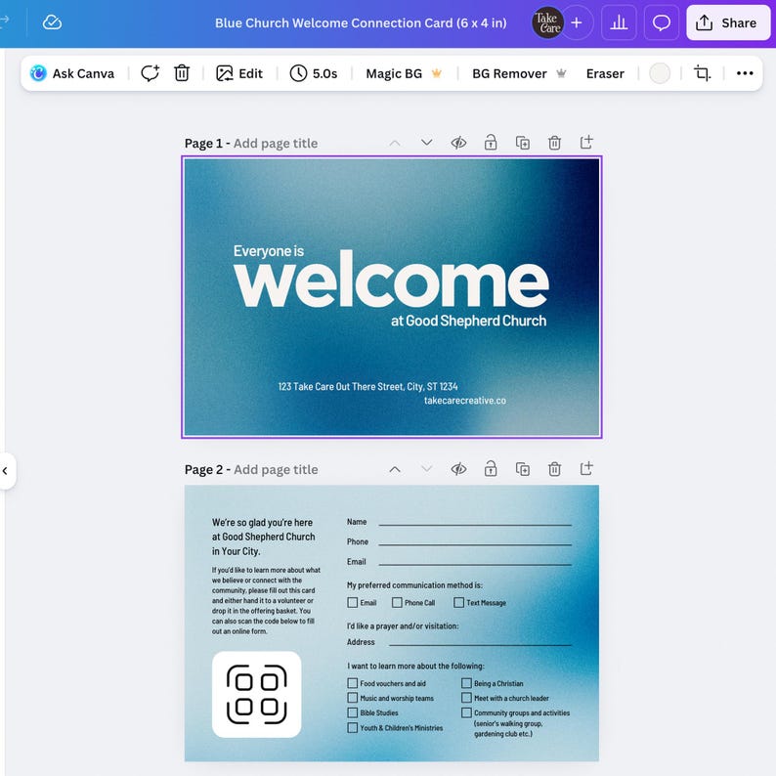Select the Address label on Page 2
776x776 pixels.
(x=361, y=642)
